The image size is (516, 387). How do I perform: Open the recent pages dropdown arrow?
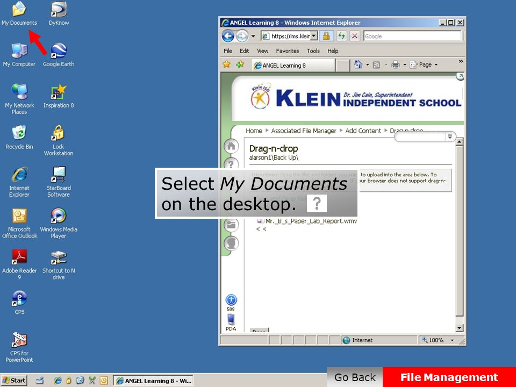(253, 36)
